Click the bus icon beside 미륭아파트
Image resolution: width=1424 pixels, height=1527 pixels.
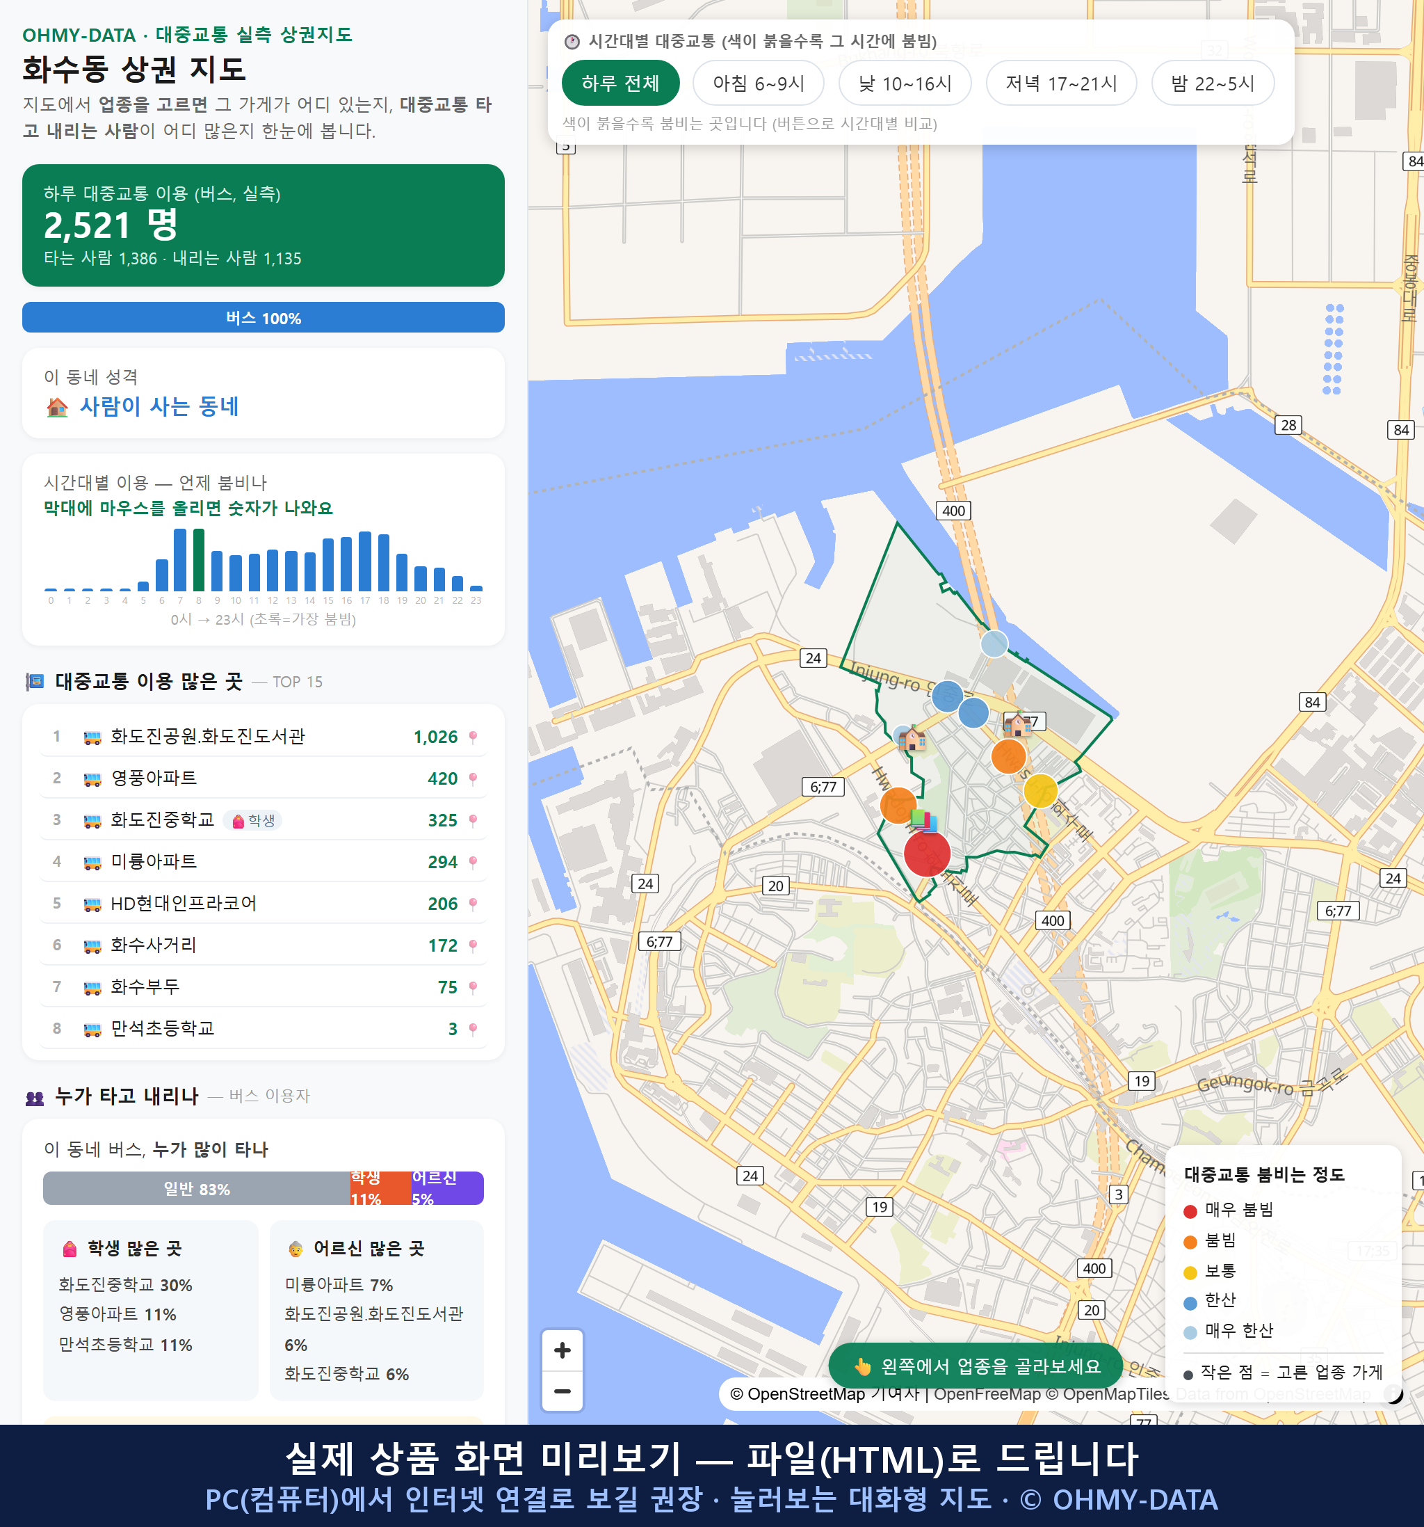click(92, 862)
